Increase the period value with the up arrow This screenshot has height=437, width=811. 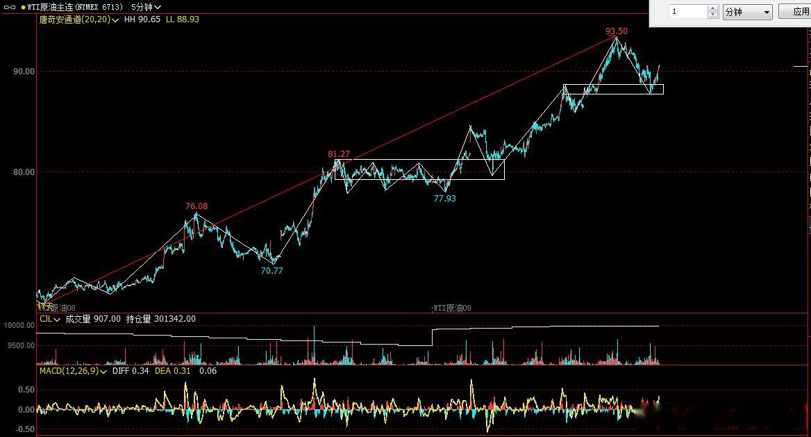coord(712,8)
